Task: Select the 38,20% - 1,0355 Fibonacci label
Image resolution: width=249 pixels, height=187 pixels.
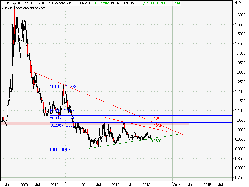Action: [62, 125]
